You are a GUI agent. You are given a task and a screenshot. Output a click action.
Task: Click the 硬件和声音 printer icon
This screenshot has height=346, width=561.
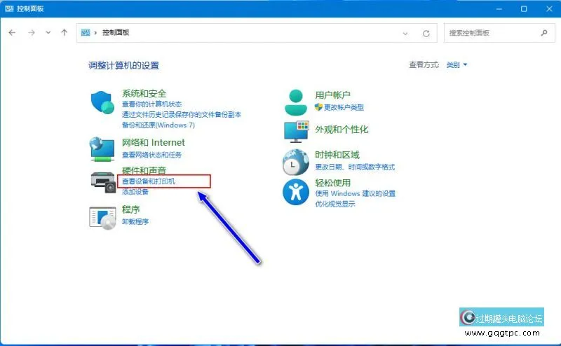pyautogui.click(x=102, y=181)
